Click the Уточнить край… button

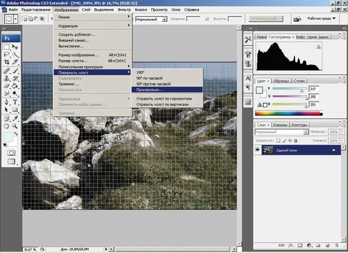(x=265, y=19)
